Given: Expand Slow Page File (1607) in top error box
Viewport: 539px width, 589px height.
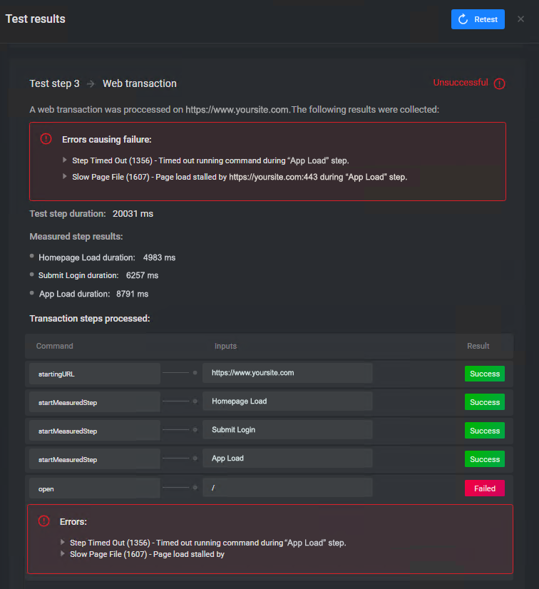Looking at the screenshot, I should (x=65, y=177).
